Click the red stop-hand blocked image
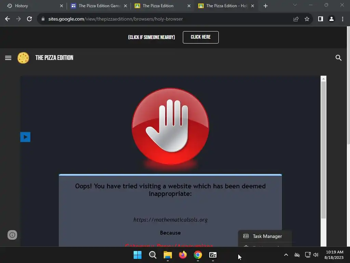Image resolution: width=350 pixels, height=263 pixels. coord(170,127)
